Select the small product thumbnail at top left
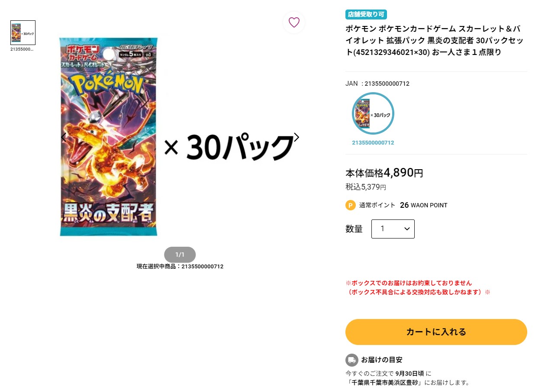548x390 pixels. (x=23, y=32)
